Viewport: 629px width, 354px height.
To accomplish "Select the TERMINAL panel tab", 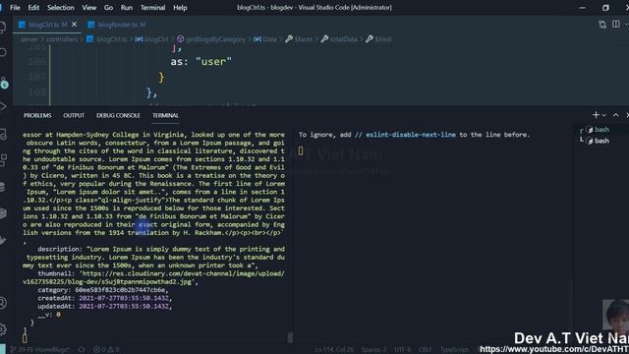I will (x=165, y=116).
